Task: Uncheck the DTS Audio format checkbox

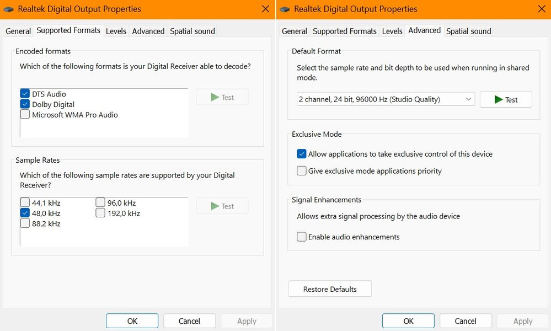Action: pos(25,94)
